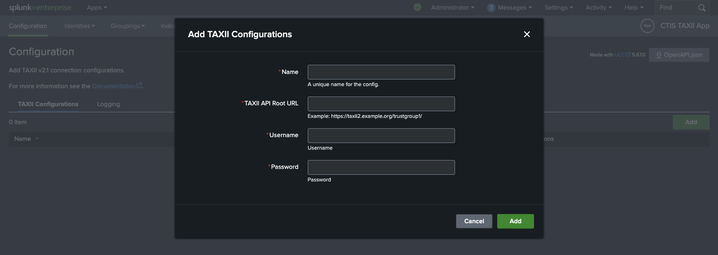Click the search magnifier icon

coord(701,8)
